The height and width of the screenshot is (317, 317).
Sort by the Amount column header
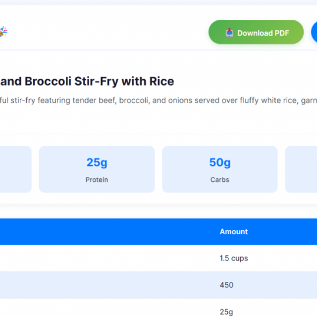234,232
